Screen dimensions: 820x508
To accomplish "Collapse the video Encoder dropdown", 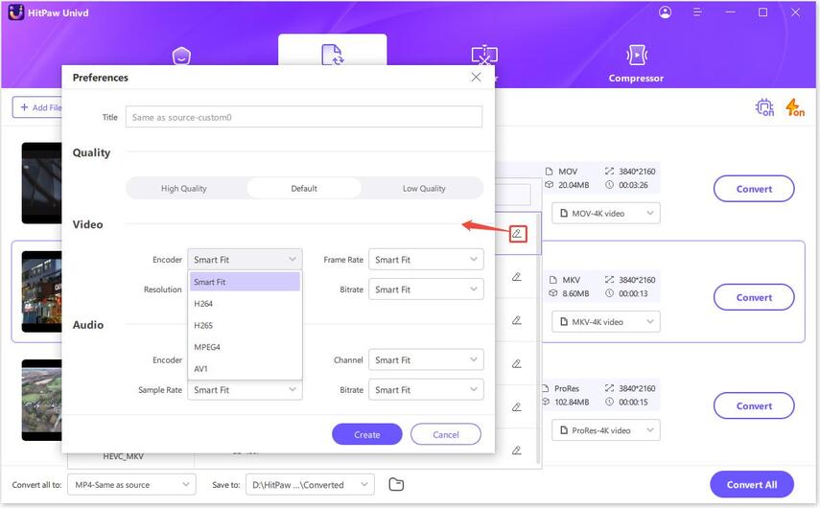I will pos(245,259).
